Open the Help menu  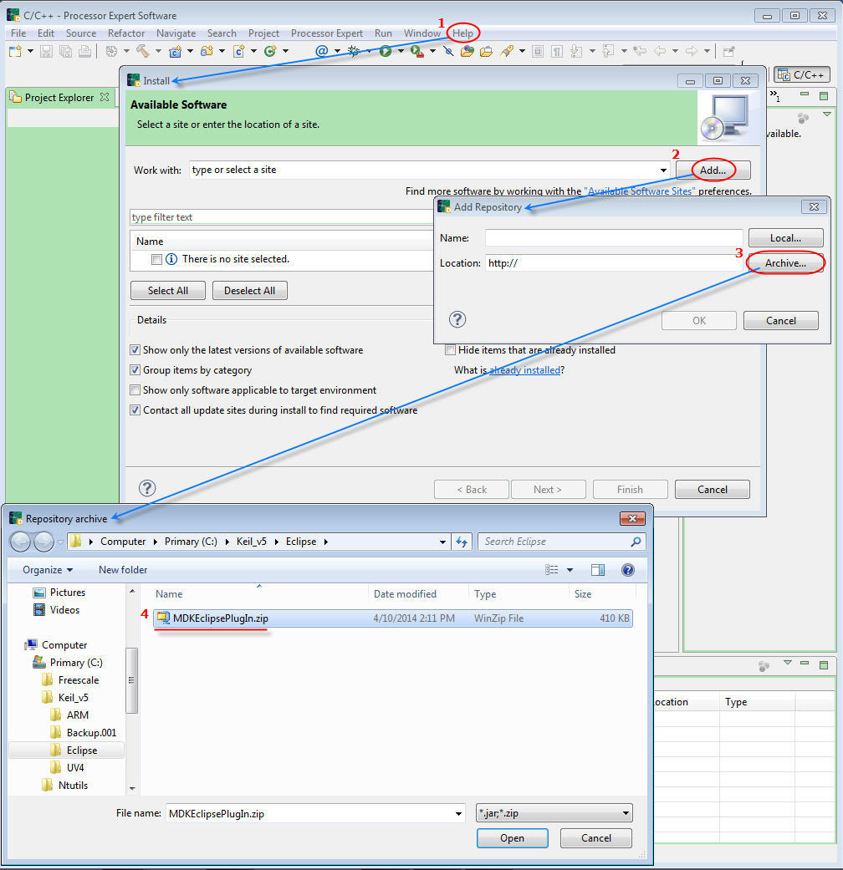coord(462,33)
